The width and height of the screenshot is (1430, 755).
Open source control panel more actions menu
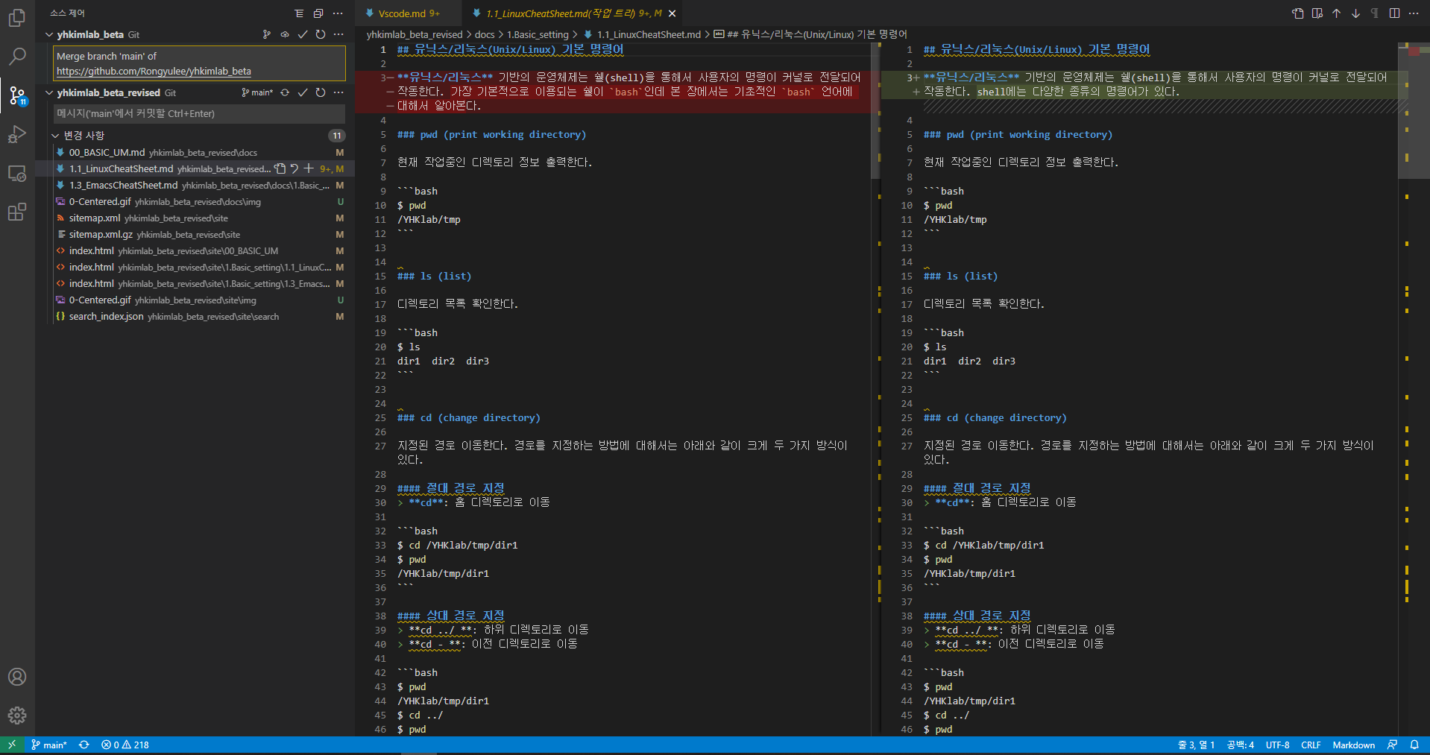(x=338, y=13)
